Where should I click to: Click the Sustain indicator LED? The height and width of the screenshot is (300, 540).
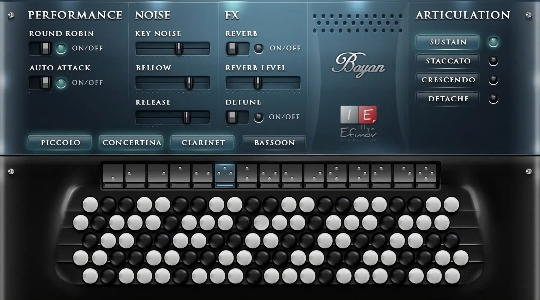click(x=493, y=42)
